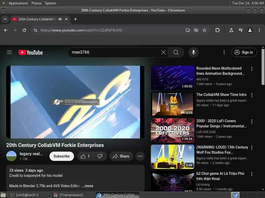265x198 pixels.
Task: Expand the tab search dropdown arrow
Action: click(x=5, y=19)
